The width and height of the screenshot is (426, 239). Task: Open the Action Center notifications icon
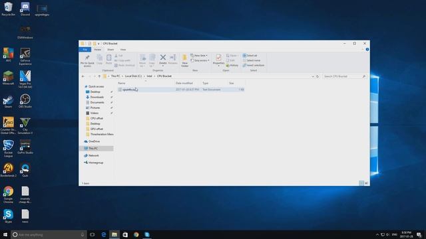419,234
